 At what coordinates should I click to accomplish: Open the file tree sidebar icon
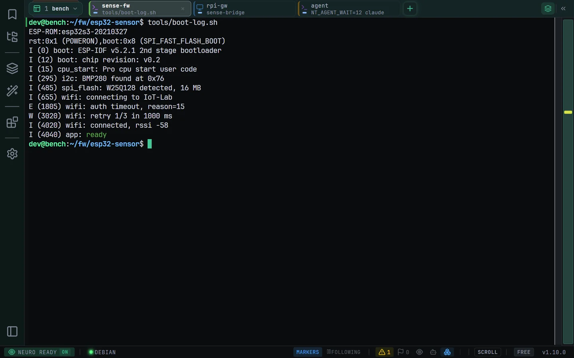click(x=12, y=37)
